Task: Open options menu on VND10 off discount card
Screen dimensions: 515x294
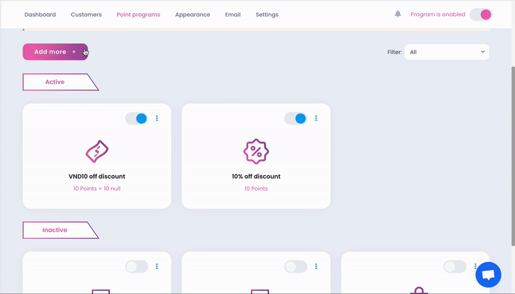Action: coord(157,118)
